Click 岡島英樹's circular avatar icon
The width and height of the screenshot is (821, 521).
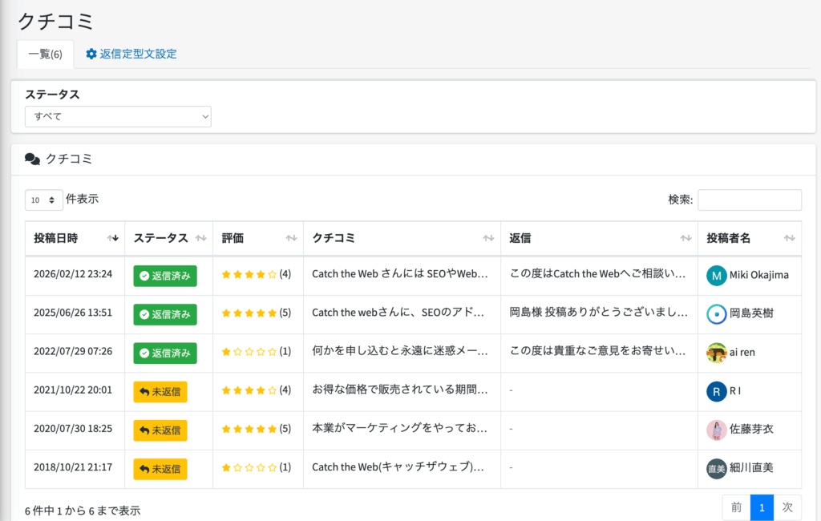coord(716,313)
